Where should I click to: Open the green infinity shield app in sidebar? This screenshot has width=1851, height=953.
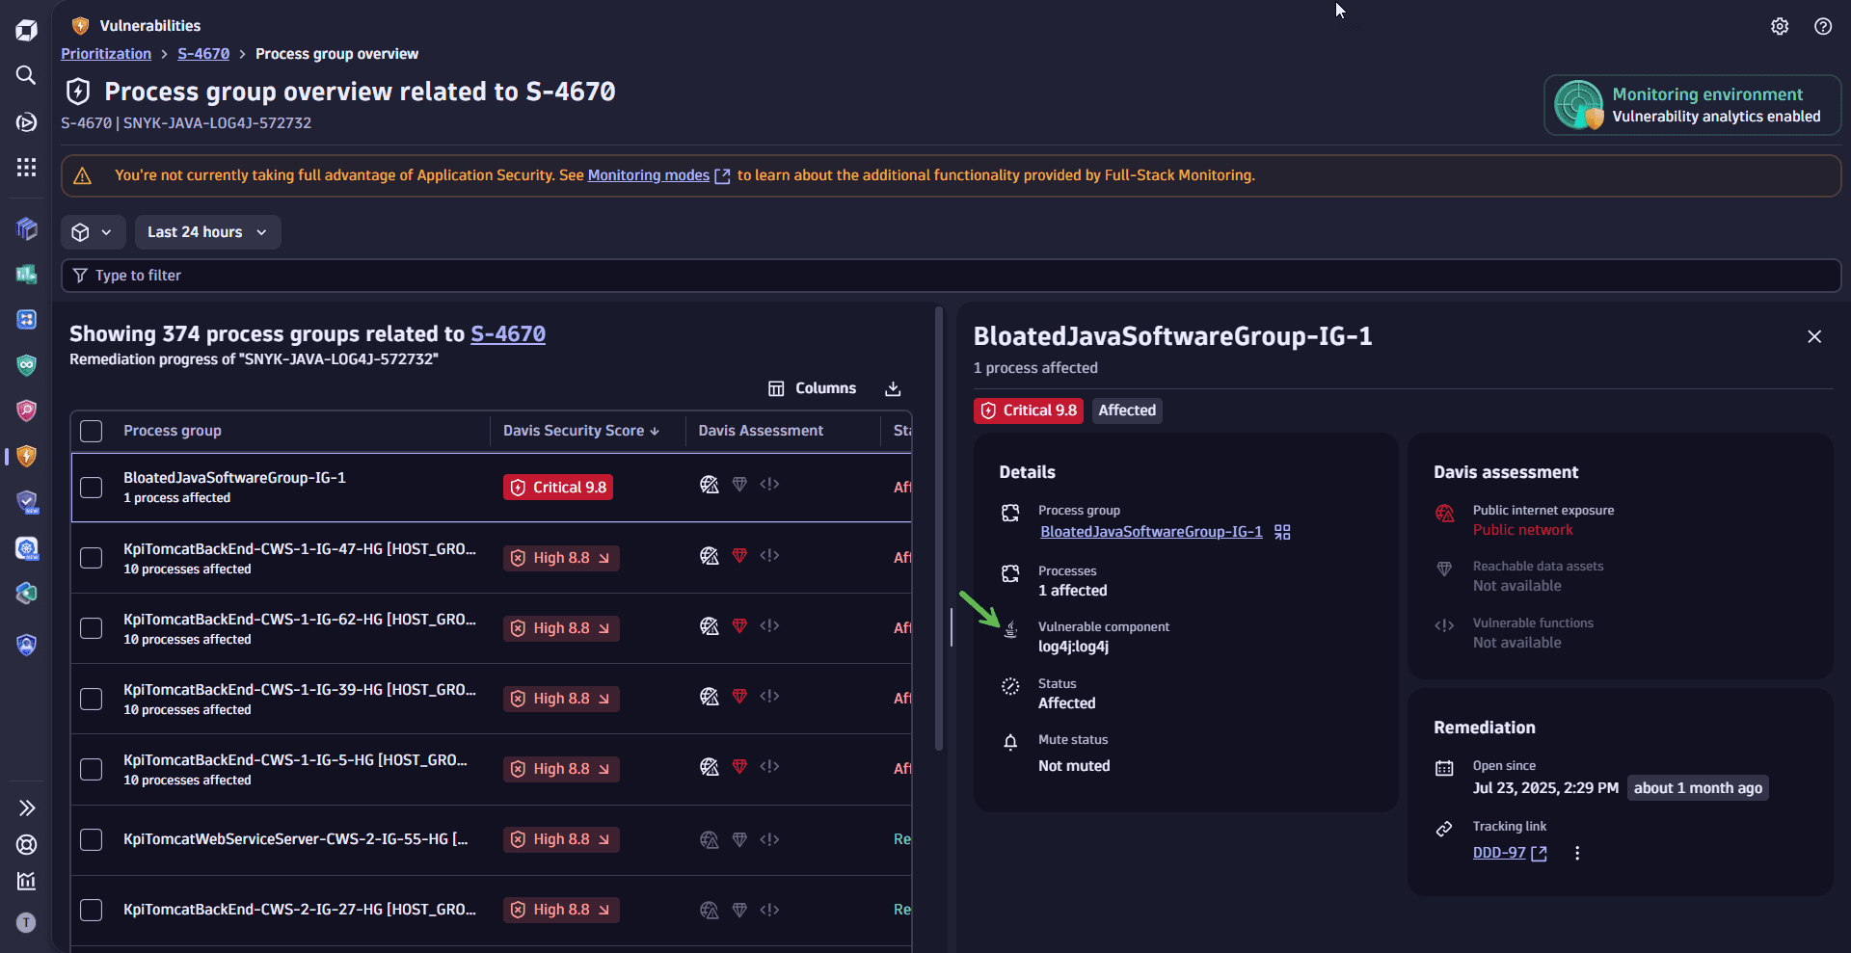pos(26,365)
